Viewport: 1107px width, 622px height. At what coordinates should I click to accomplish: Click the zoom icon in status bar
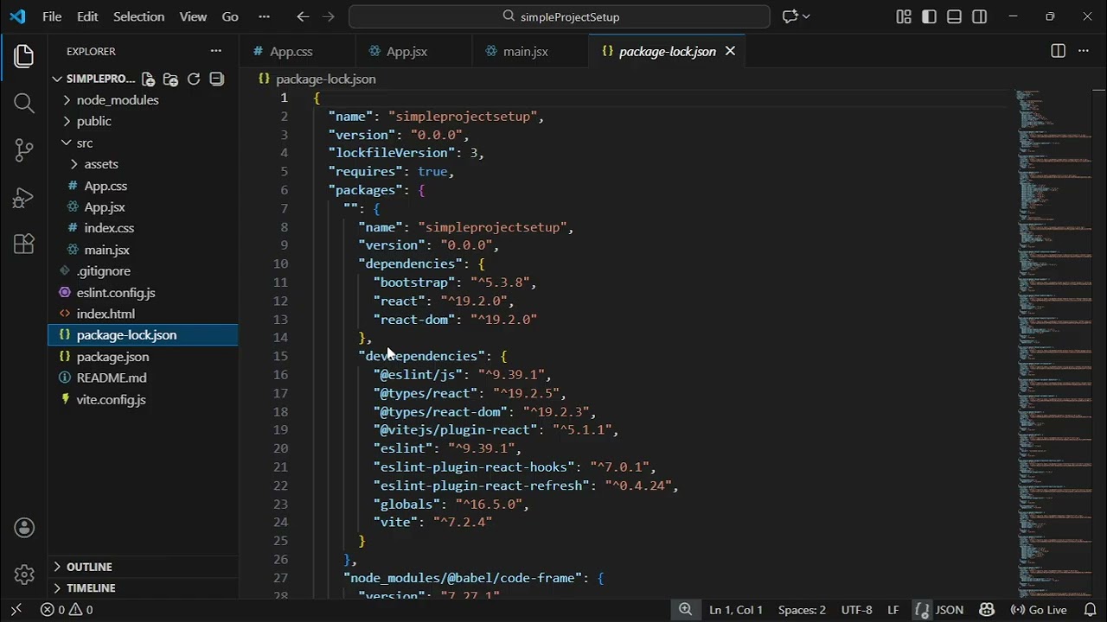(x=685, y=610)
